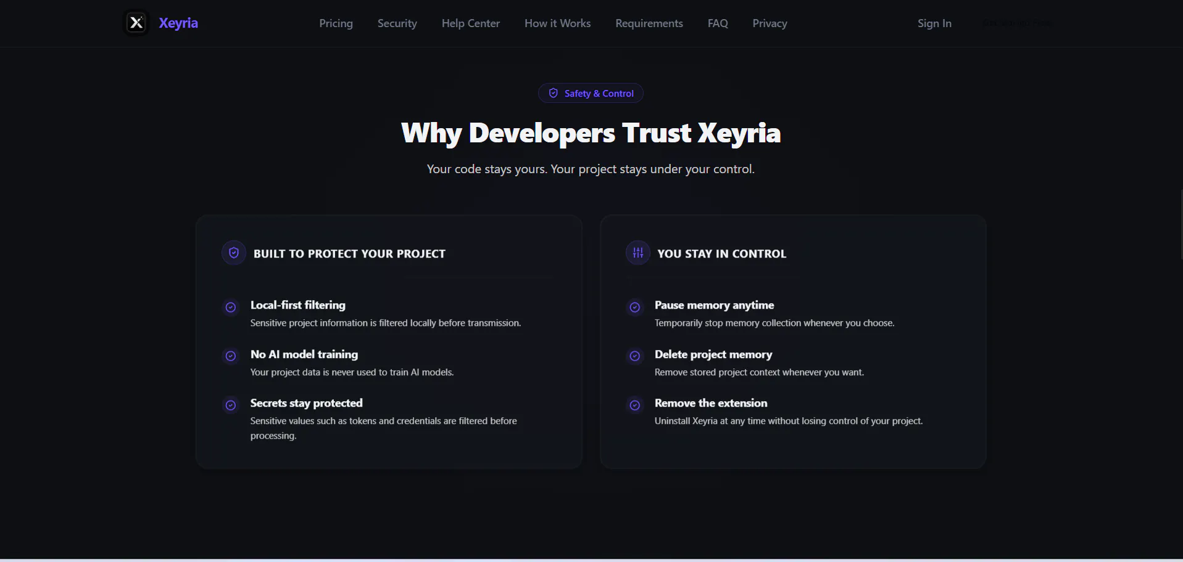Click the 'YOU STAY IN CONTROL' heading
The width and height of the screenshot is (1183, 562).
coord(721,253)
